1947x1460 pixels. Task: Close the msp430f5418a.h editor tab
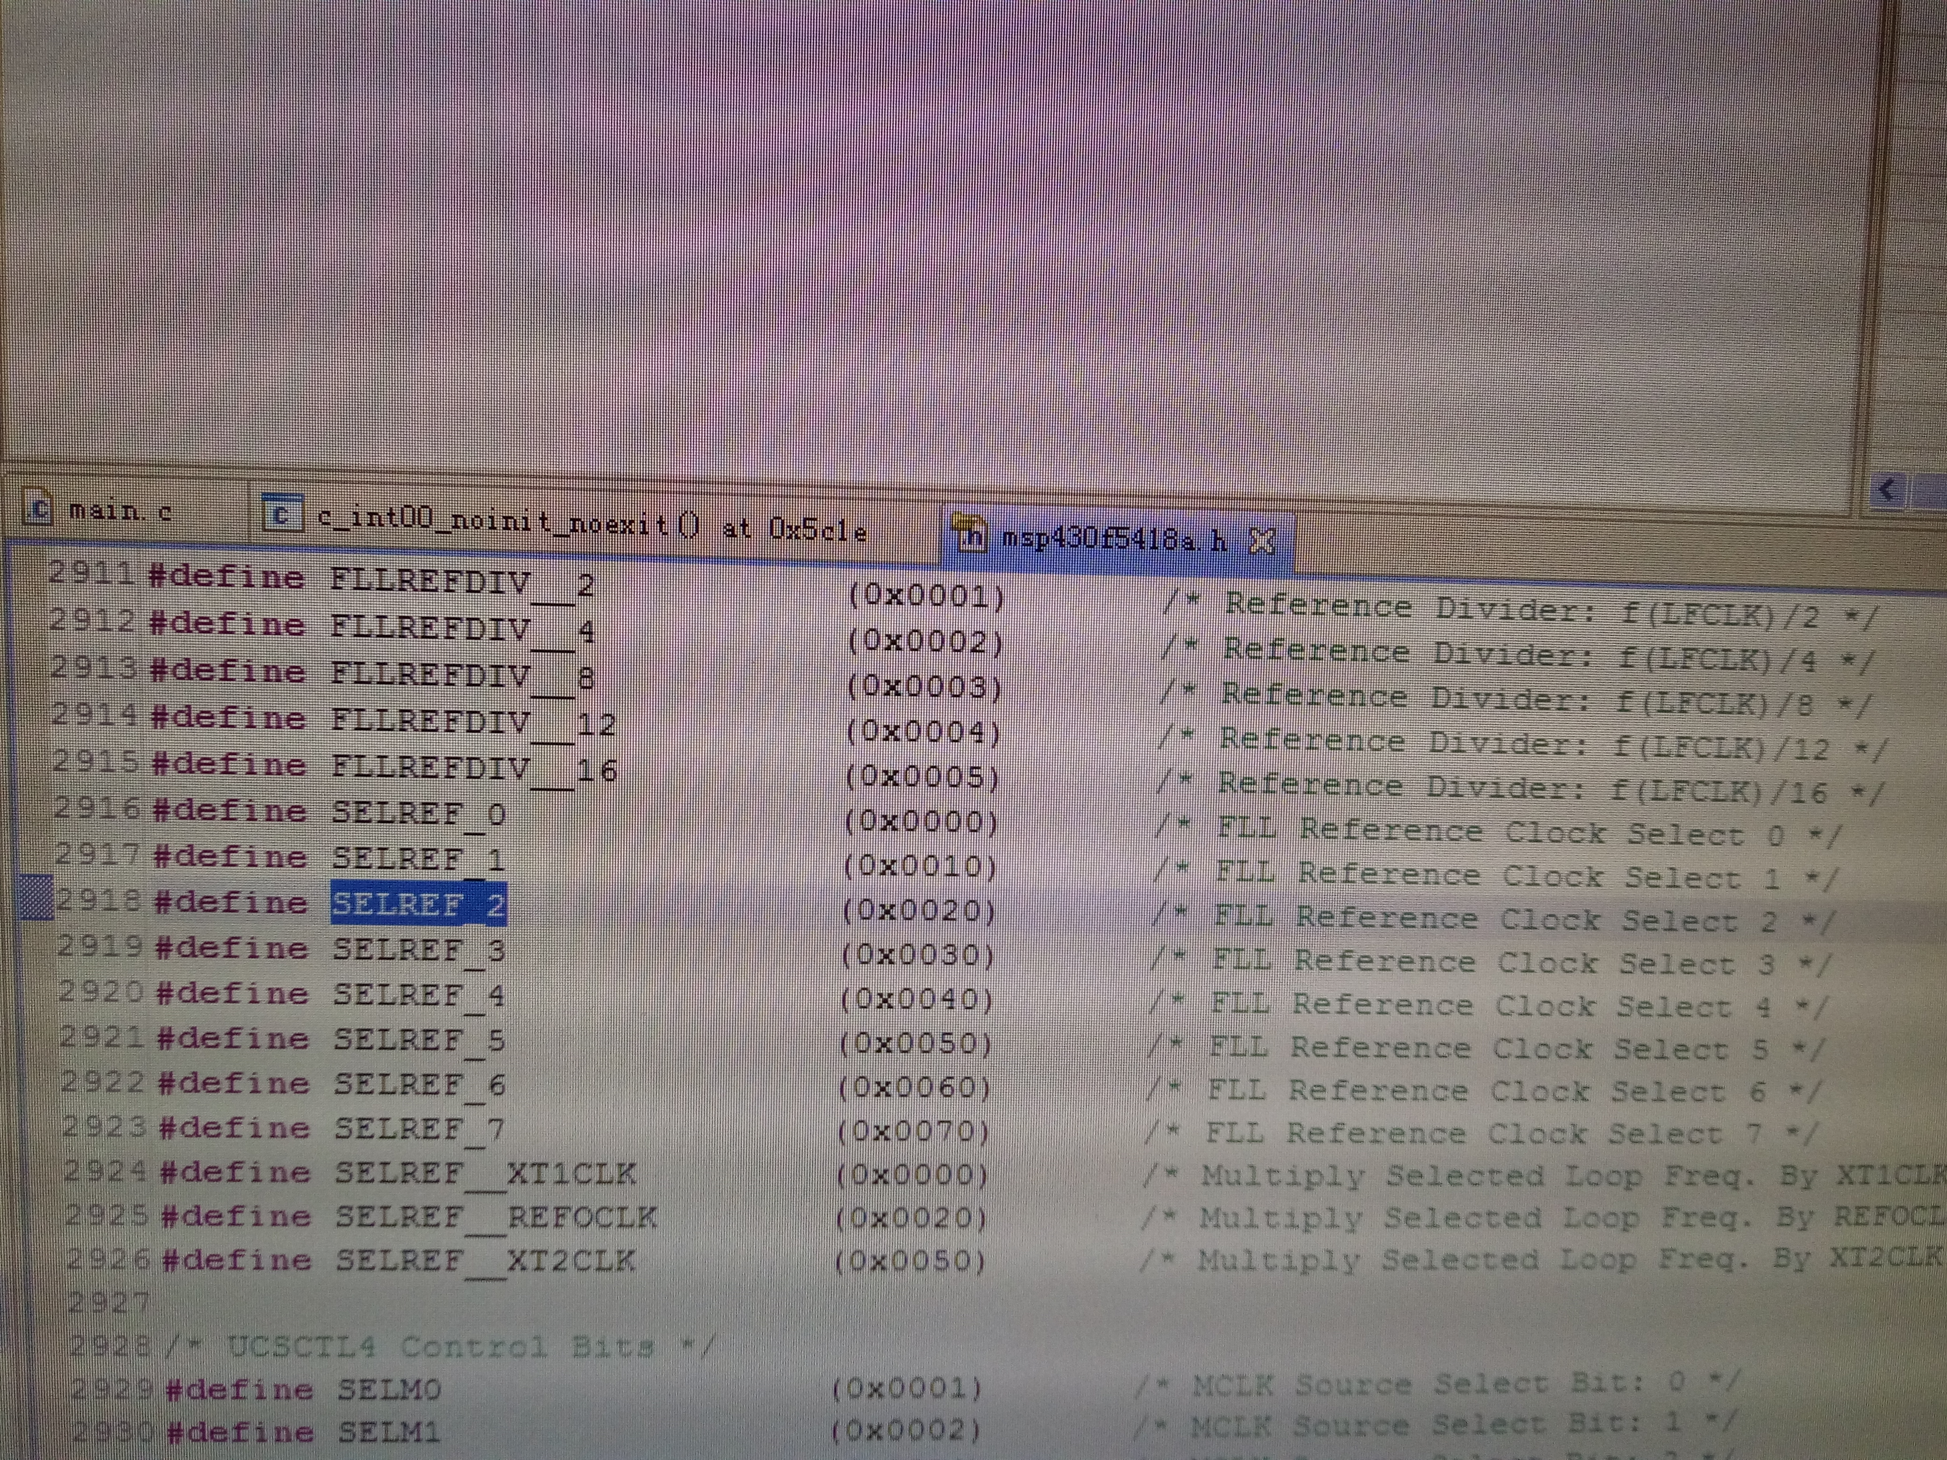1262,540
